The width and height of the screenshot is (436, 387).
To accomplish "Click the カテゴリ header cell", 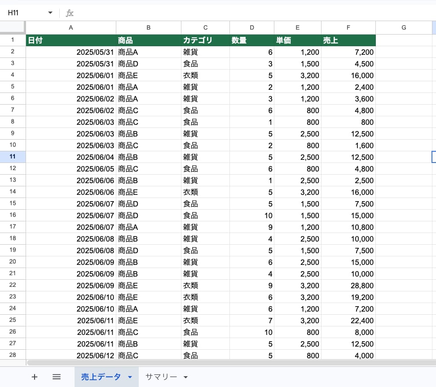I will 206,40.
